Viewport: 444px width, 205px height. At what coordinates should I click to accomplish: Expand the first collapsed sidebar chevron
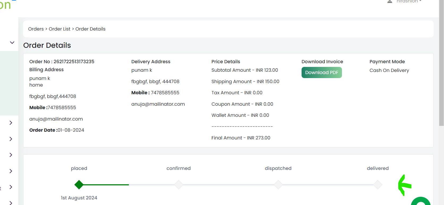coord(11,123)
